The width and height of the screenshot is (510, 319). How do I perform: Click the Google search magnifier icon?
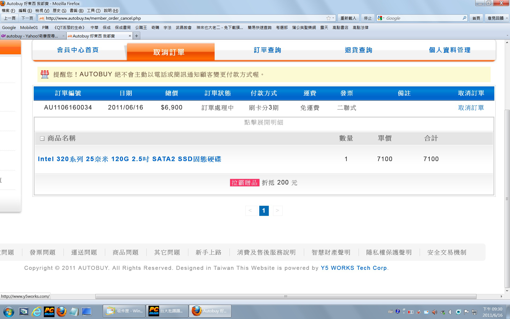(464, 18)
